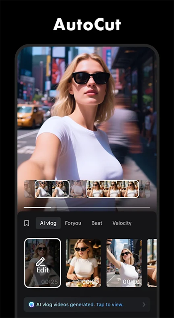Click the 00:25 duration on selected template
174x318 pixels.
click(50, 282)
